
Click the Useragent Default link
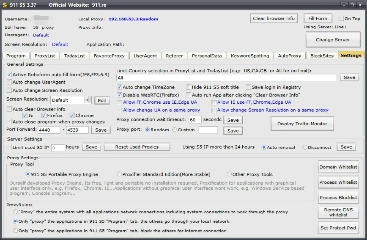[41, 35]
